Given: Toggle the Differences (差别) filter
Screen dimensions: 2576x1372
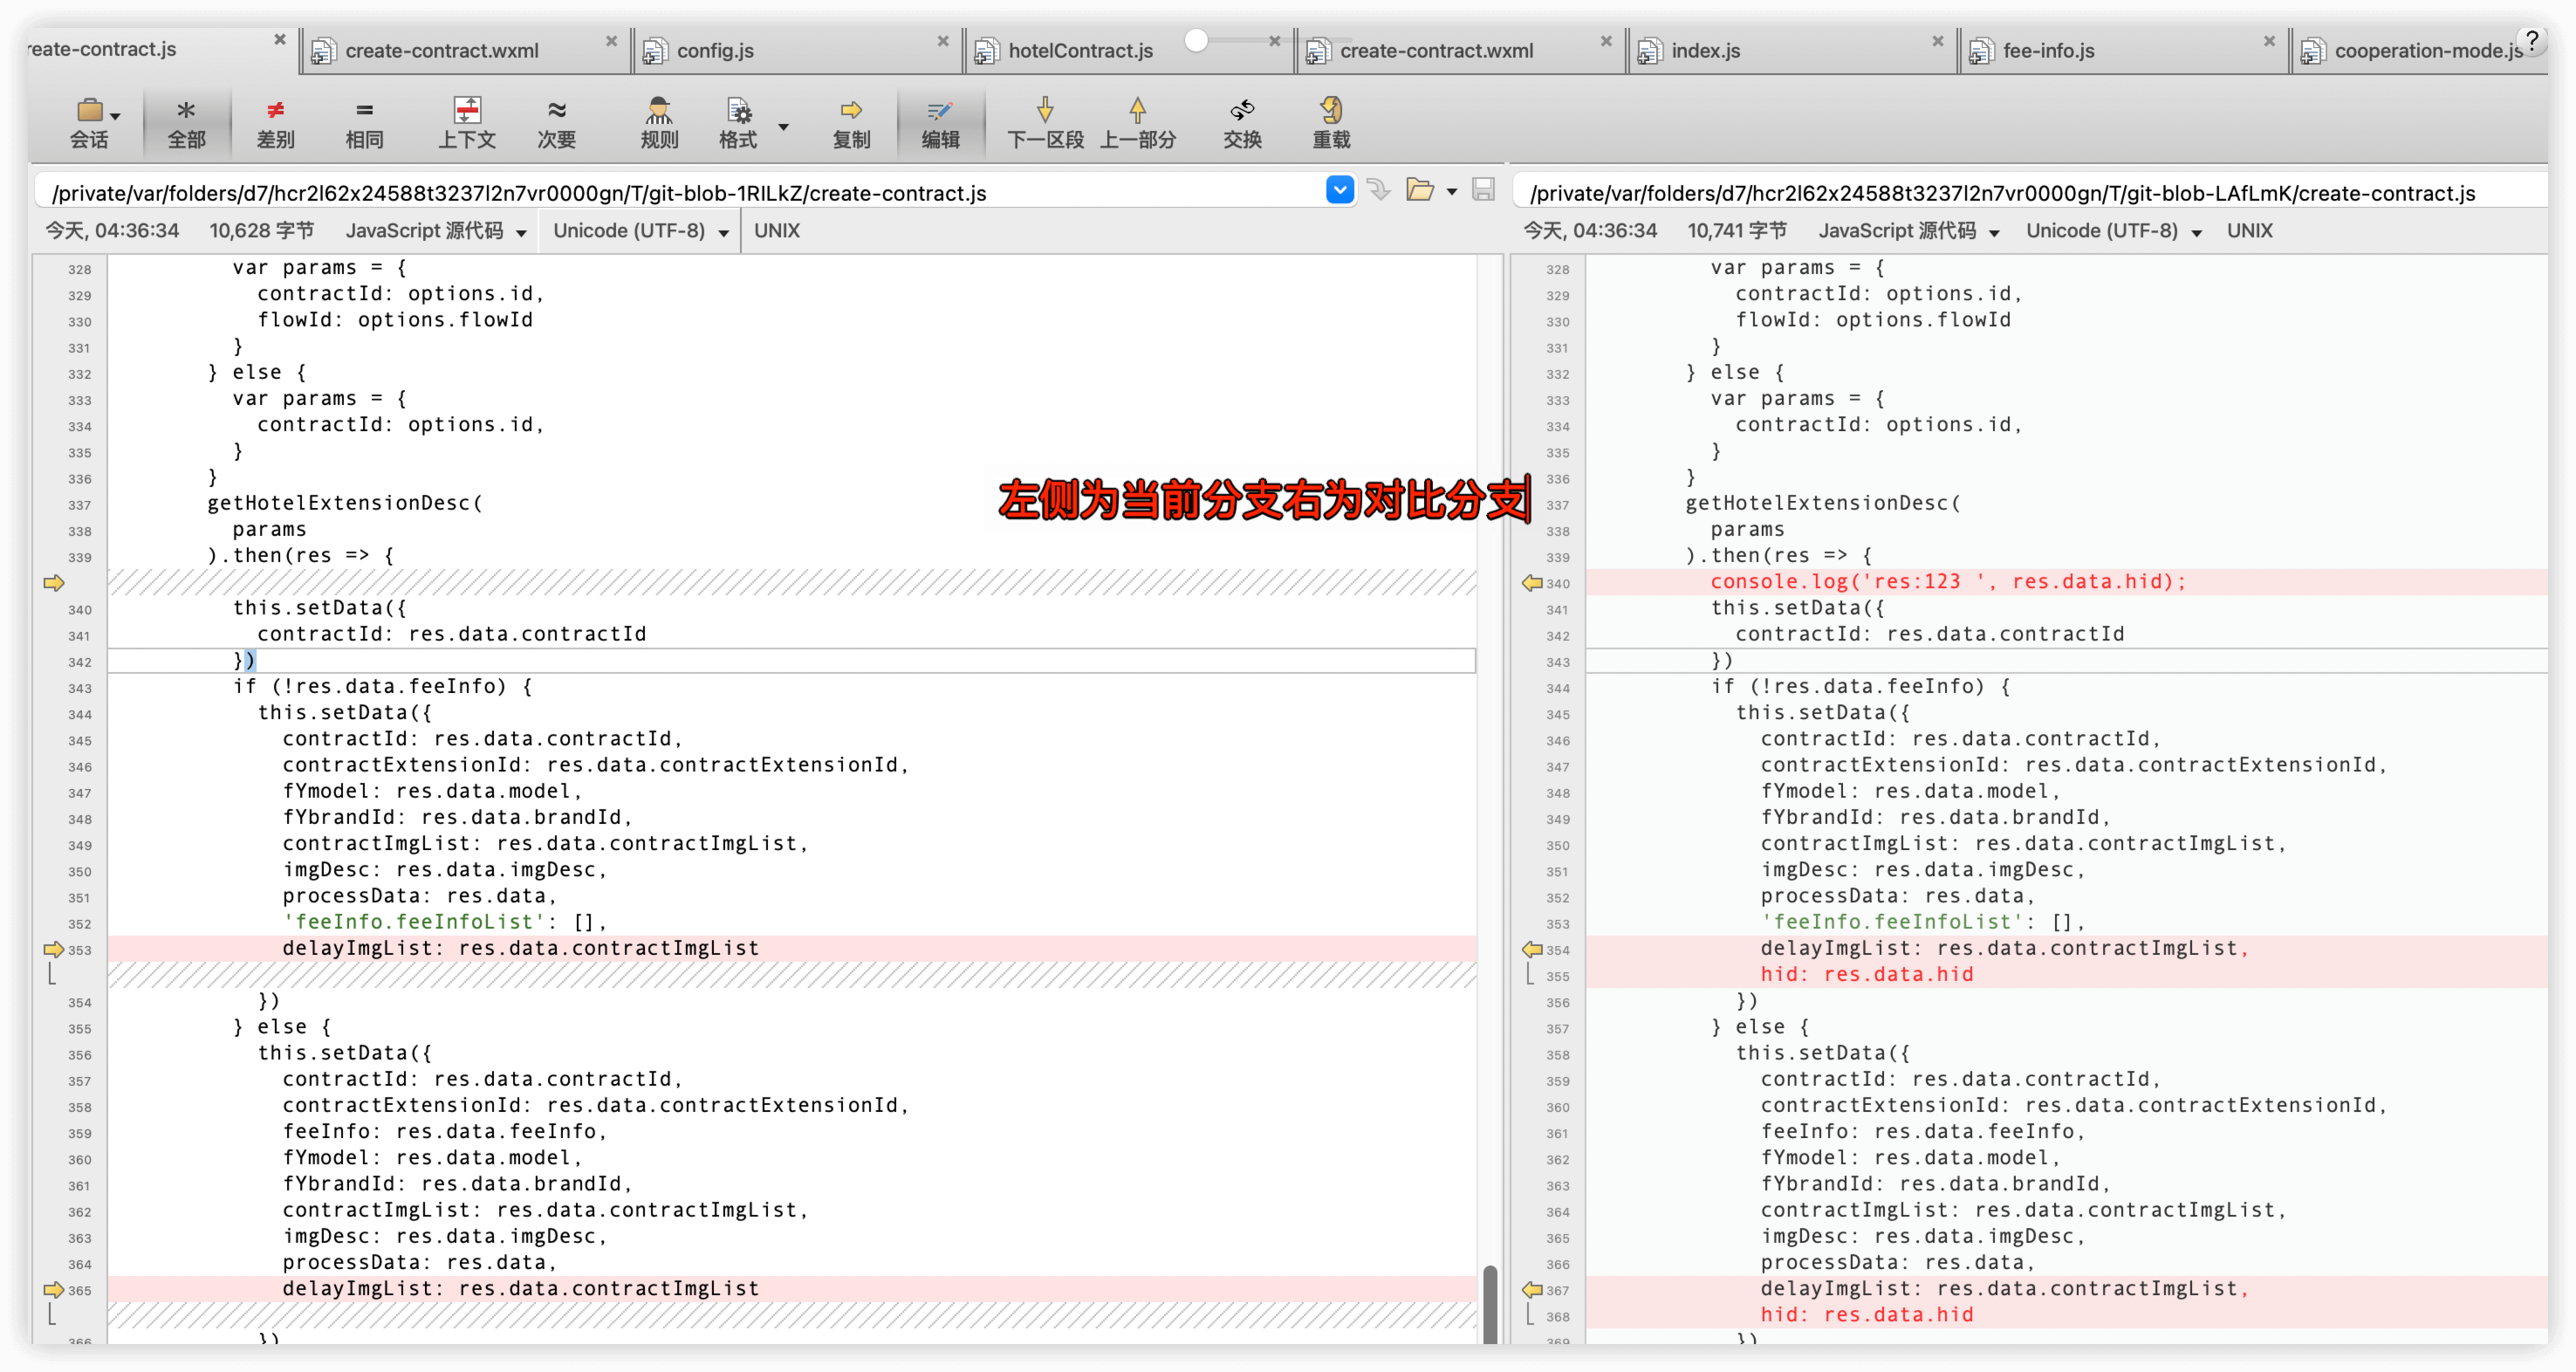Looking at the screenshot, I should tap(275, 123).
